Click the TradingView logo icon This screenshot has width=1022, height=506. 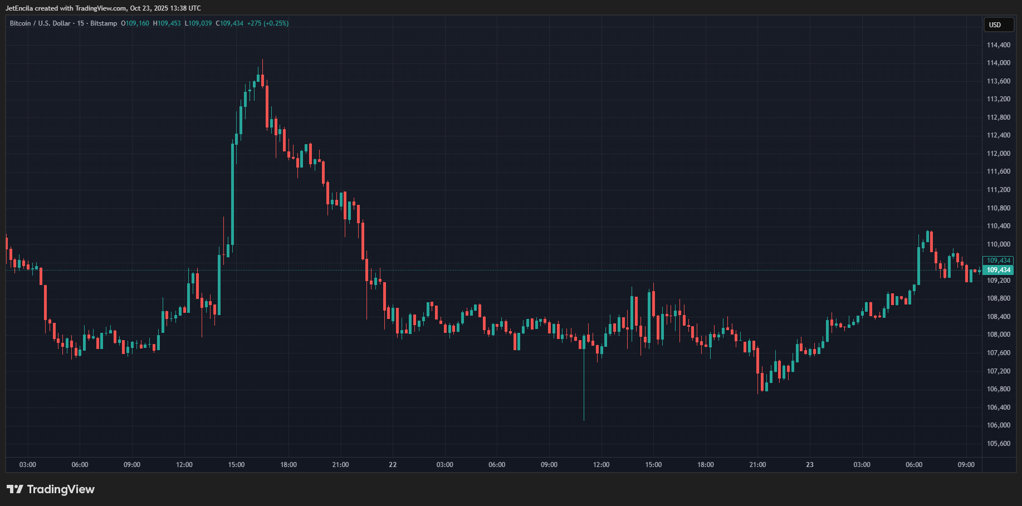pyautogui.click(x=15, y=489)
